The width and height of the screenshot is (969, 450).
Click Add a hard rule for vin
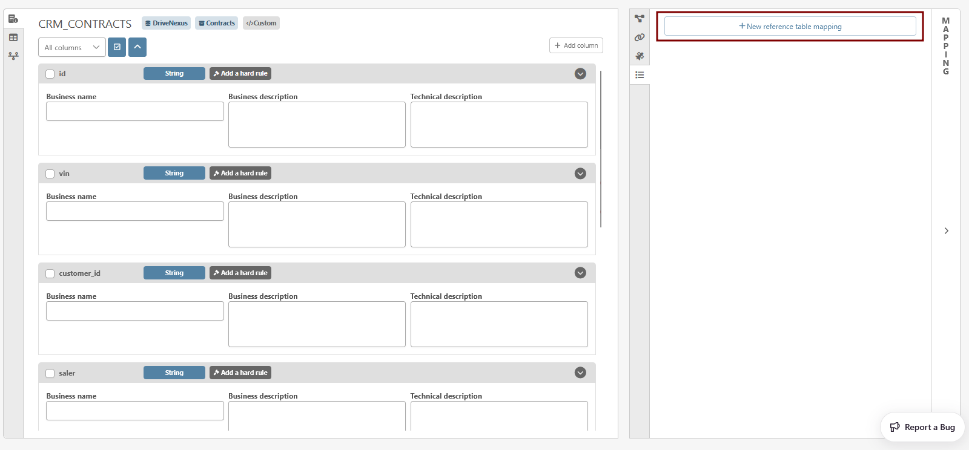click(240, 173)
